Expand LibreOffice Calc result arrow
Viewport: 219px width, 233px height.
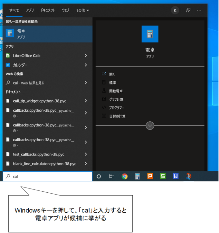[86, 56]
